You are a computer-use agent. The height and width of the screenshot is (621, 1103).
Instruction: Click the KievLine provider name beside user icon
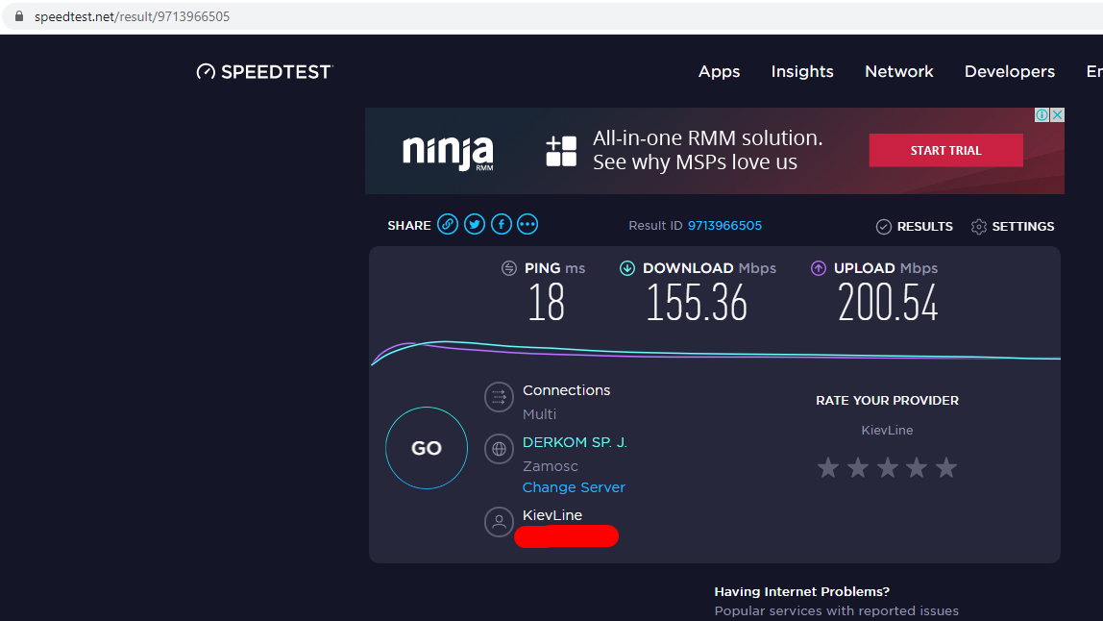552,515
